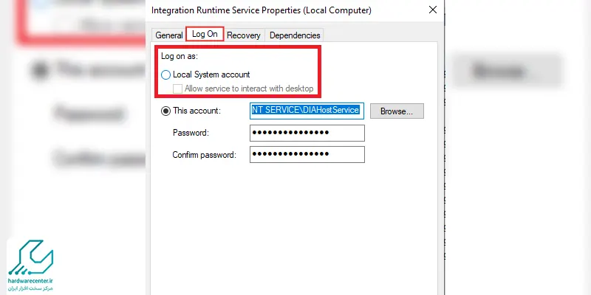Click the dialog title bar text
591x295 pixels.
point(262,10)
